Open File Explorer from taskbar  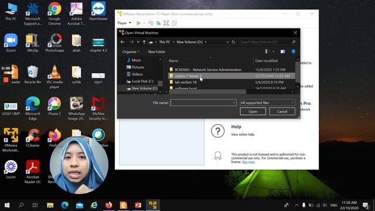pyautogui.click(x=50, y=205)
